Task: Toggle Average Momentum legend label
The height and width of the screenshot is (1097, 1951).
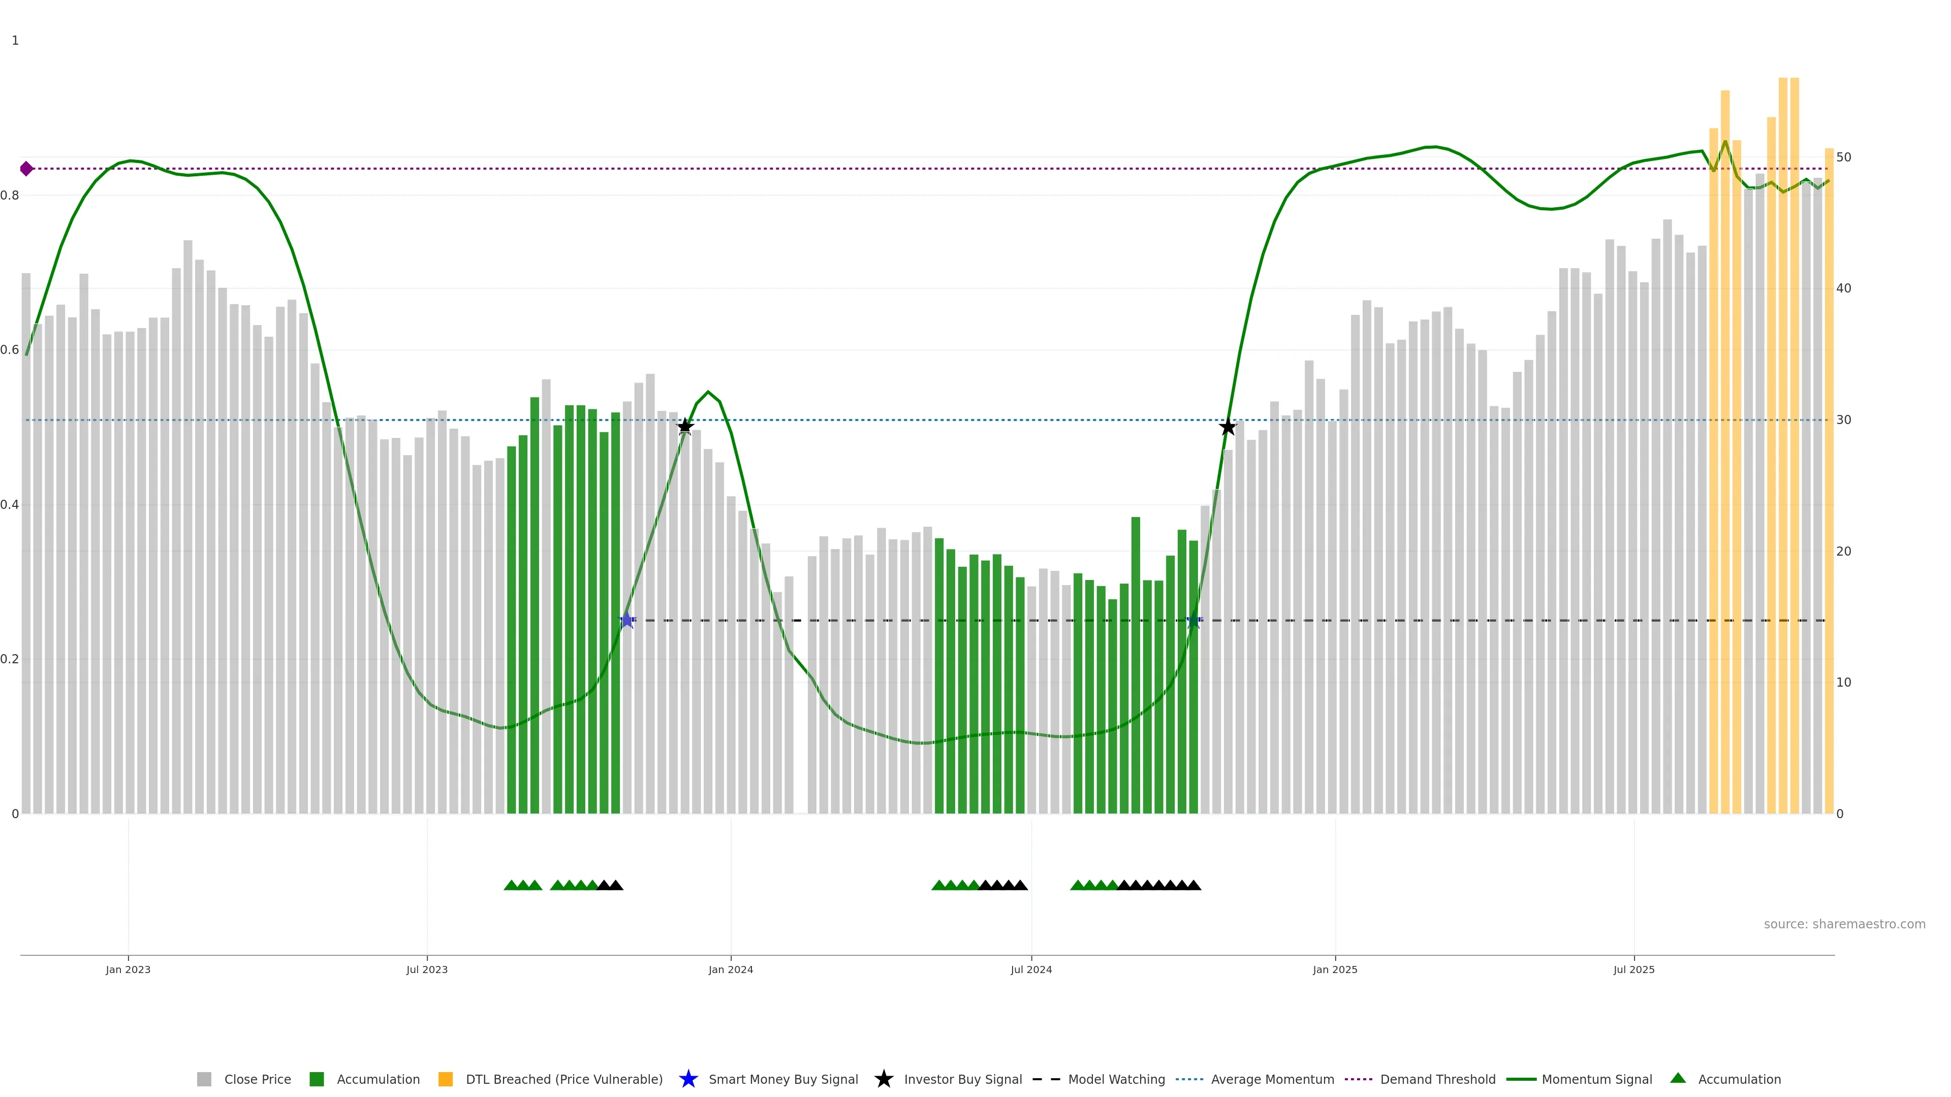Action: coord(1272,1079)
